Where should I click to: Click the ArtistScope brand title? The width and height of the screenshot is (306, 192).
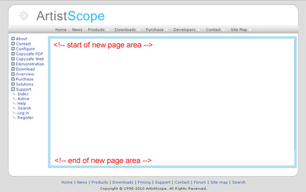[70, 16]
